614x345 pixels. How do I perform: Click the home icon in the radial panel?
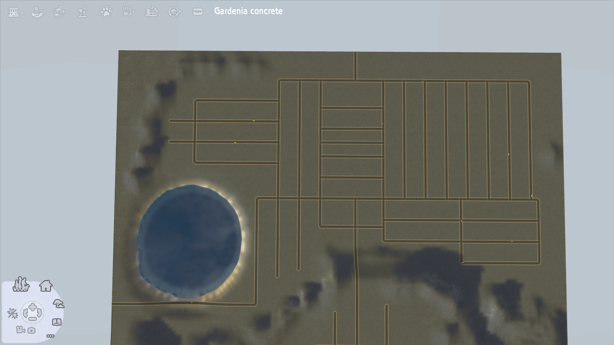(46, 286)
